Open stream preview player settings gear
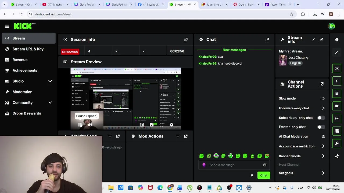 (171, 125)
